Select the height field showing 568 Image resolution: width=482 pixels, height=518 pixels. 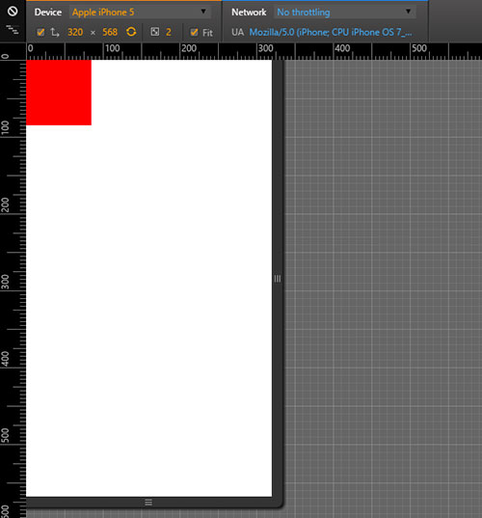pyautogui.click(x=110, y=32)
